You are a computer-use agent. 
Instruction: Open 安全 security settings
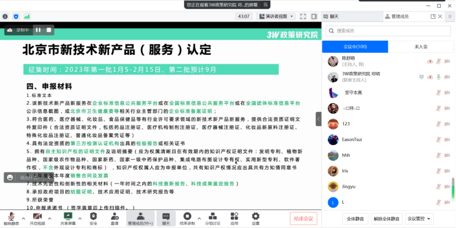coord(93,219)
